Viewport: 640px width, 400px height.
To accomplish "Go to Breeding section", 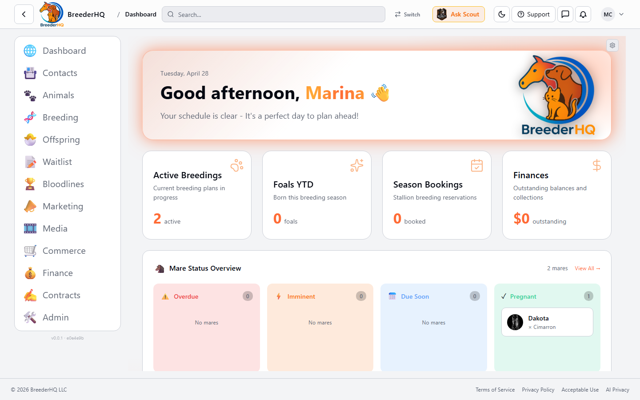I will [x=68, y=117].
